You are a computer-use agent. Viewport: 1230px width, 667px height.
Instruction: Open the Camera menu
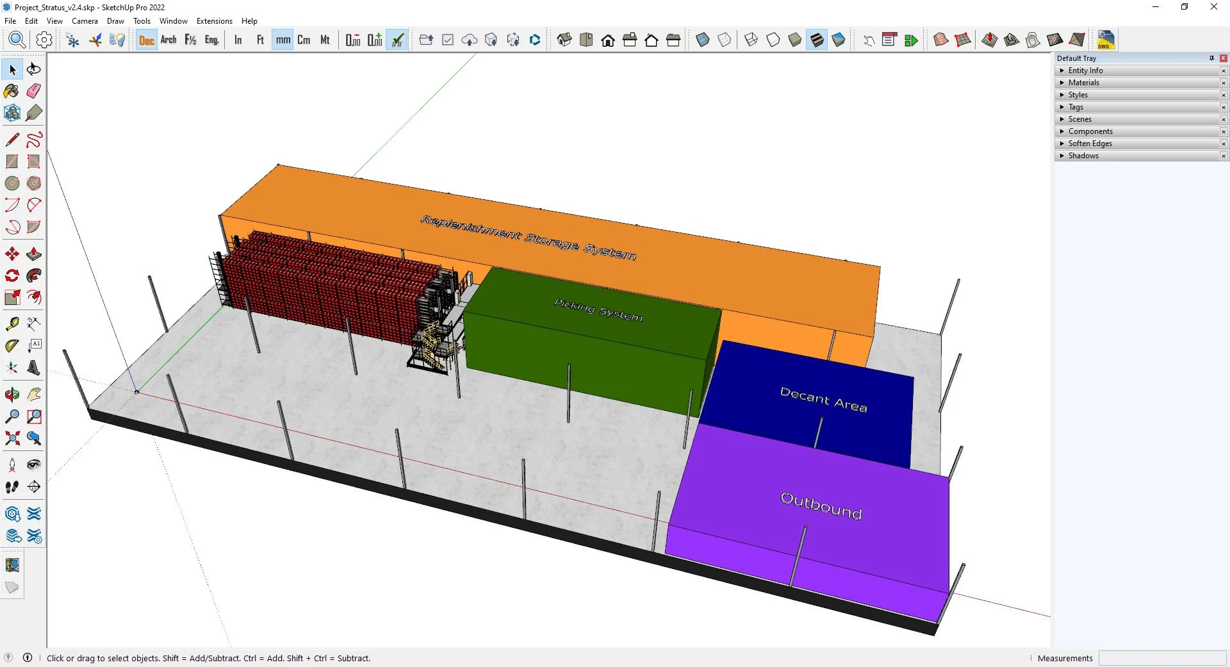85,21
